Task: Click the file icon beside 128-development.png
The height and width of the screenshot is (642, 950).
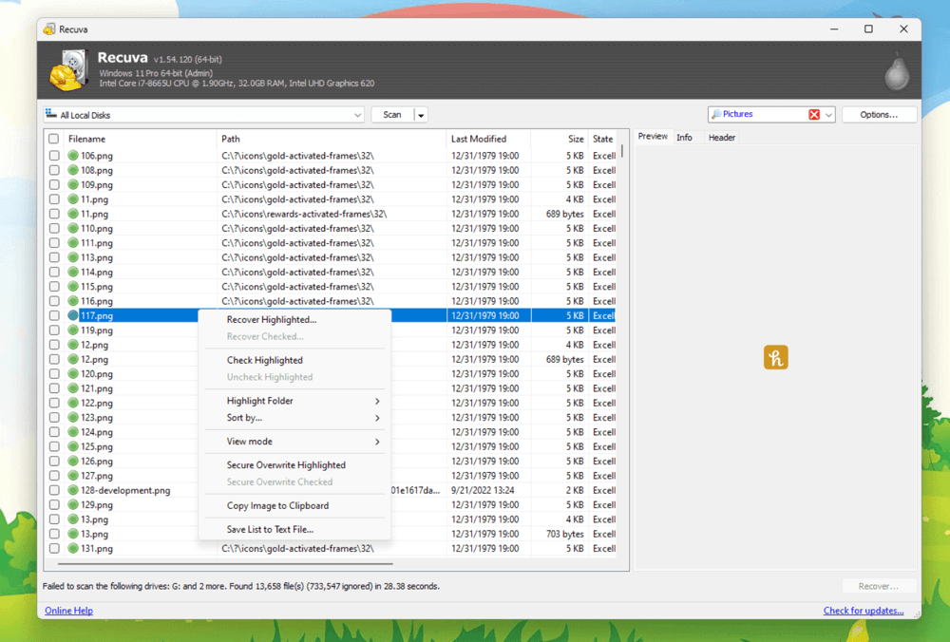Action: [72, 490]
